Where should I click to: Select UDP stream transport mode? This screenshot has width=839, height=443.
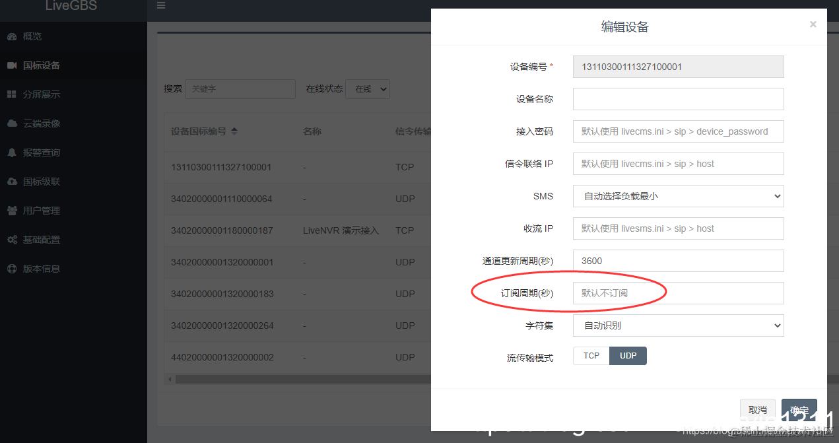pyautogui.click(x=628, y=356)
